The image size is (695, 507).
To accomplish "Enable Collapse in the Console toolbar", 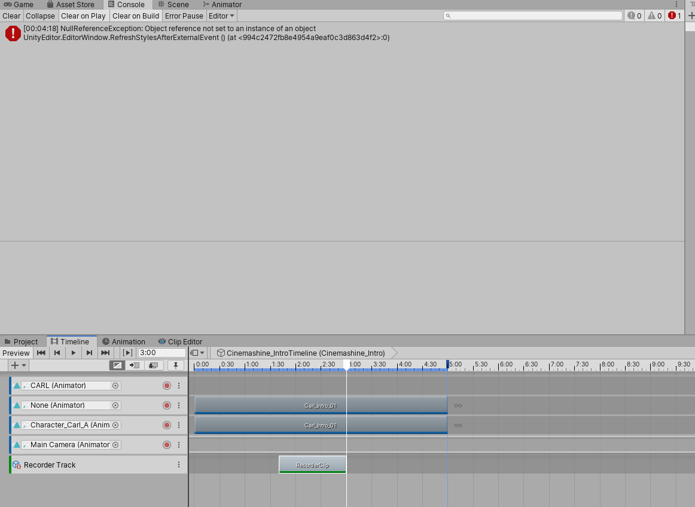I will tap(40, 16).
